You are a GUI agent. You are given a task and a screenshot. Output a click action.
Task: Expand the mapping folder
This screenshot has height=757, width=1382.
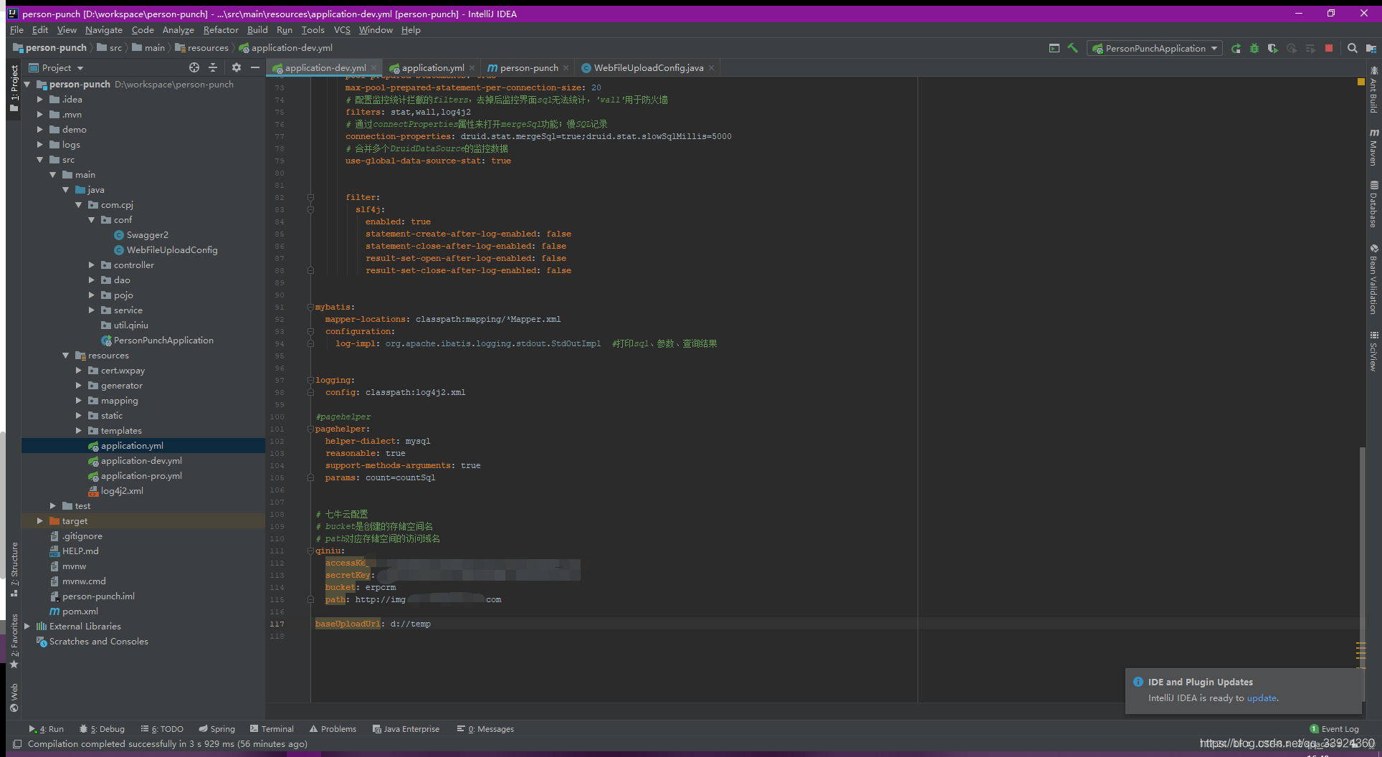[x=79, y=401]
